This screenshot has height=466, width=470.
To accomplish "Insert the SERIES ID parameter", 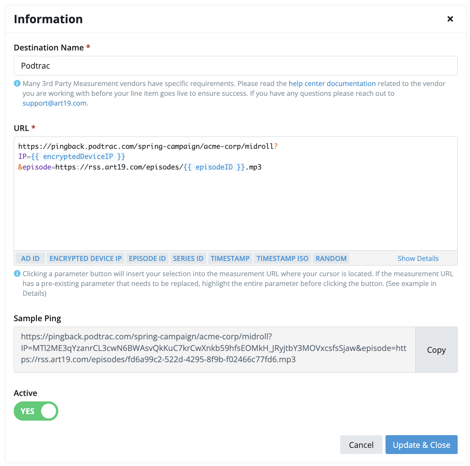I will pos(188,258).
